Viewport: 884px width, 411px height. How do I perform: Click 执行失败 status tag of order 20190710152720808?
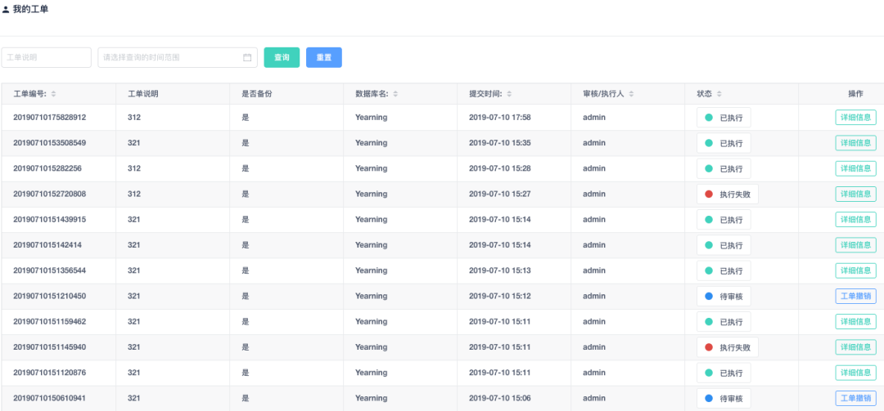pos(728,194)
